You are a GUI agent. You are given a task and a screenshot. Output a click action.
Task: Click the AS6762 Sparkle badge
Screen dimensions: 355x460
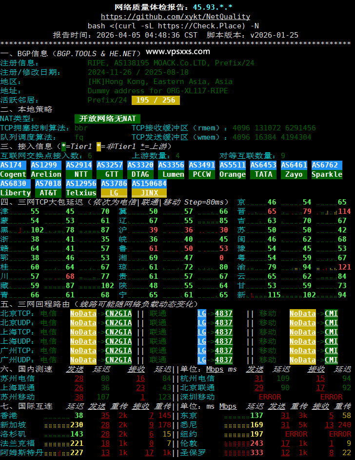click(327, 170)
